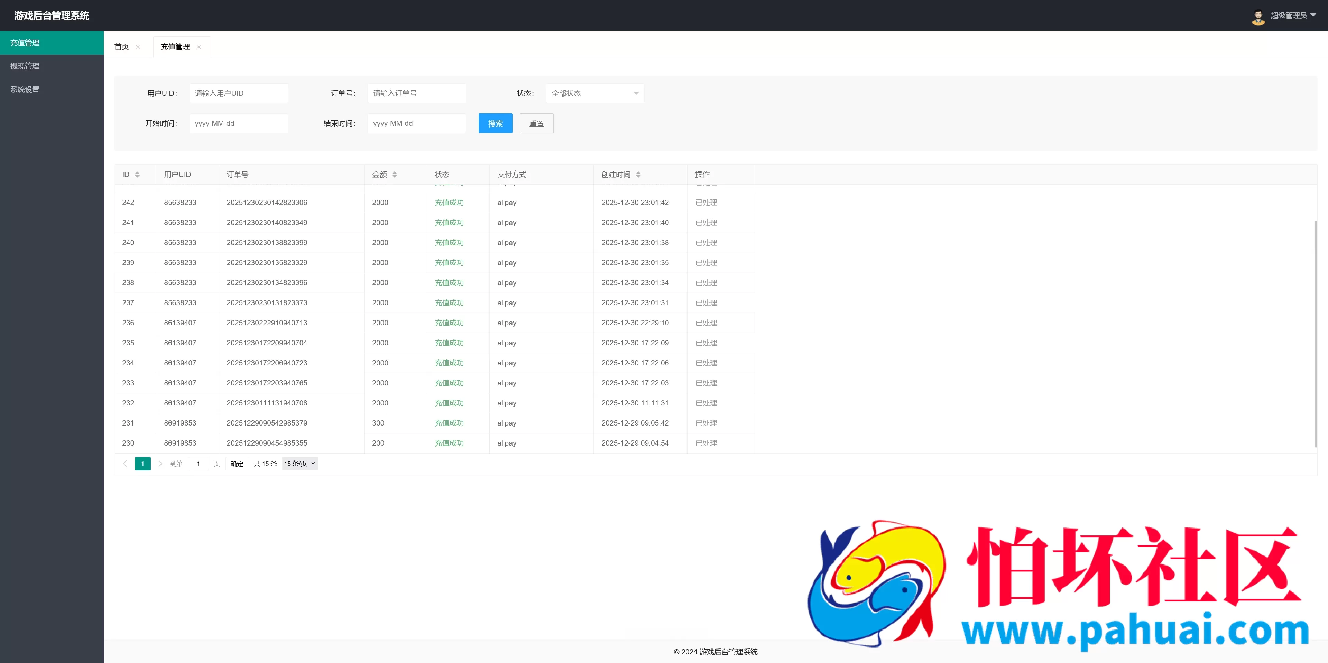Click created time 2025-12-30 17:22:03
The height and width of the screenshot is (663, 1328).
click(635, 383)
